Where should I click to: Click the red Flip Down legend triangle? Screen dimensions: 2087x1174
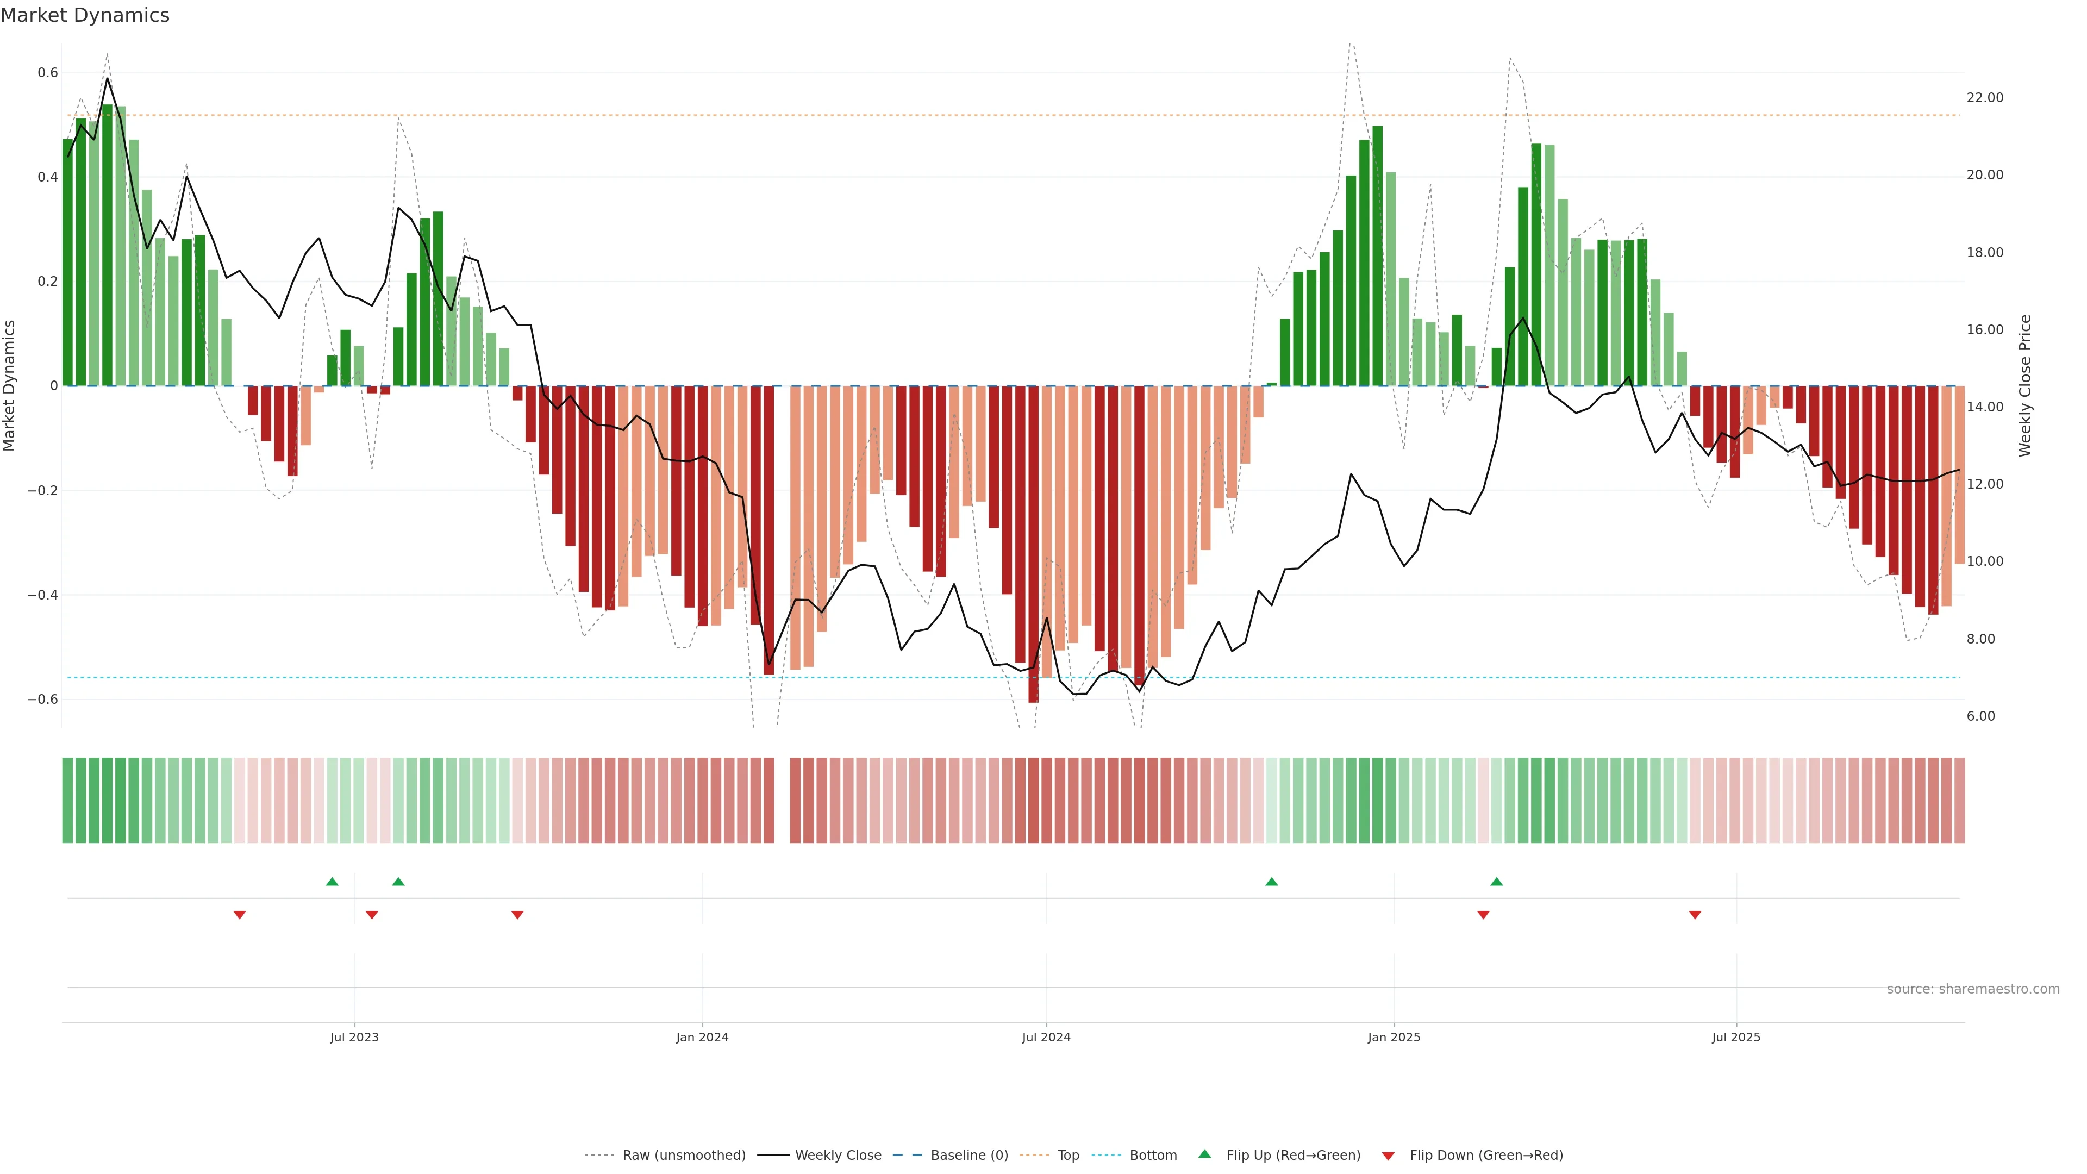tap(1389, 1156)
